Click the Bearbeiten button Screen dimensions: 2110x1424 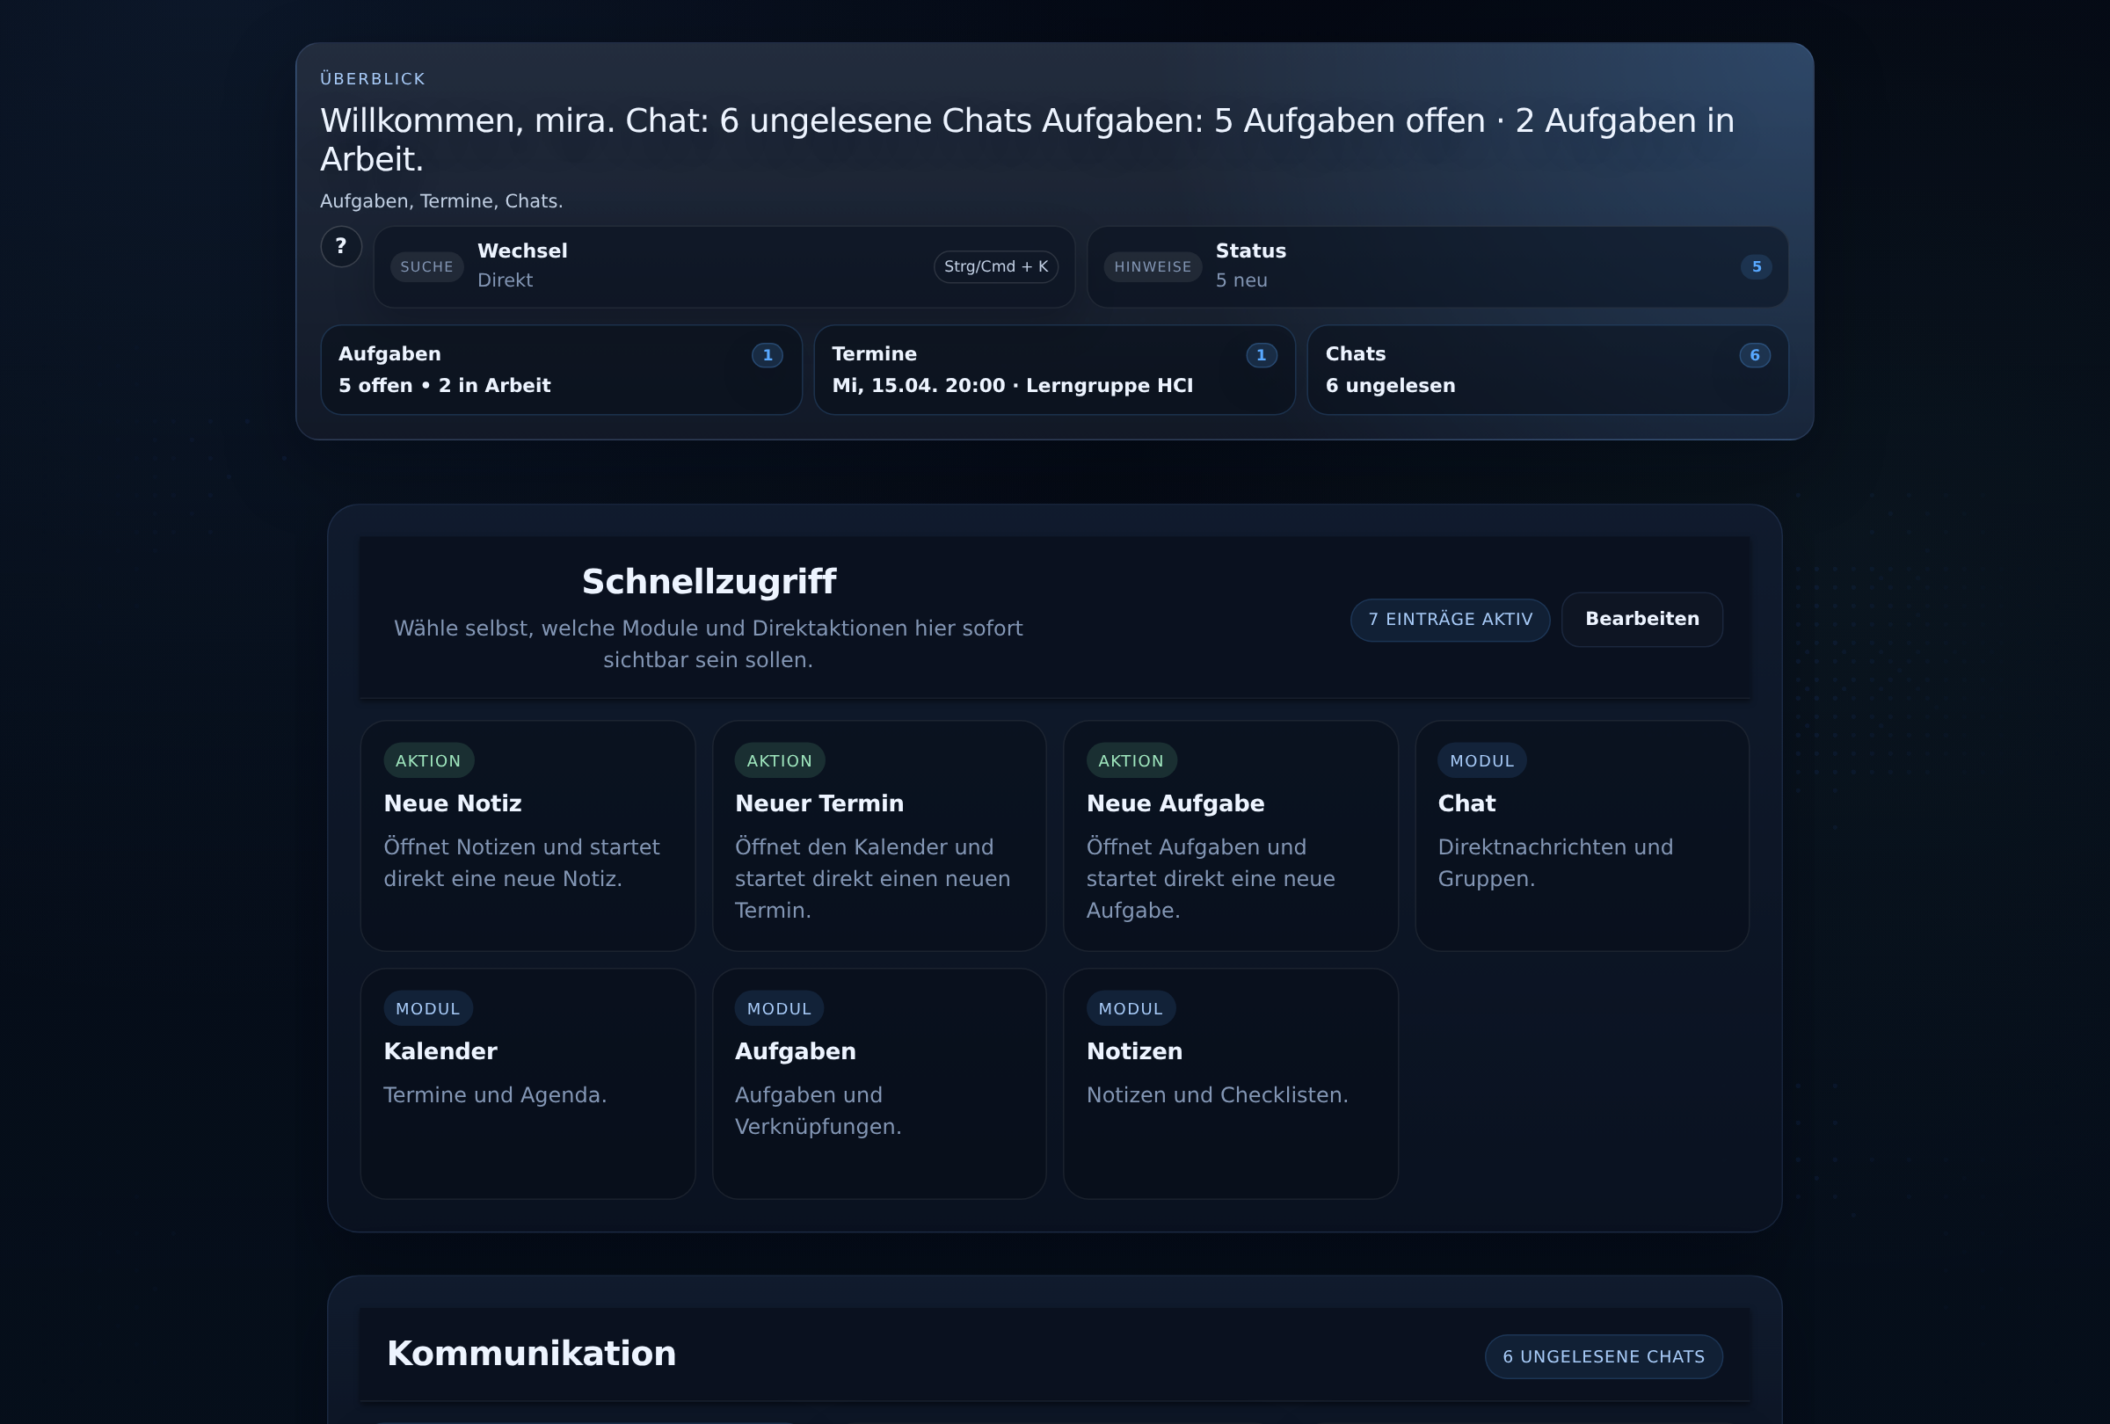pyautogui.click(x=1641, y=619)
